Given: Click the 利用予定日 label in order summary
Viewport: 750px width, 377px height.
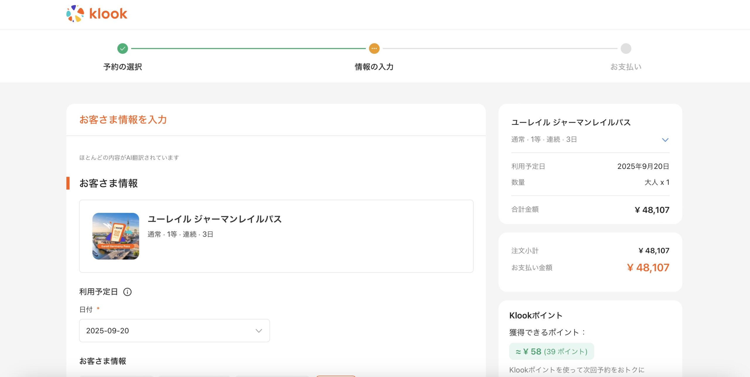Looking at the screenshot, I should click(528, 166).
